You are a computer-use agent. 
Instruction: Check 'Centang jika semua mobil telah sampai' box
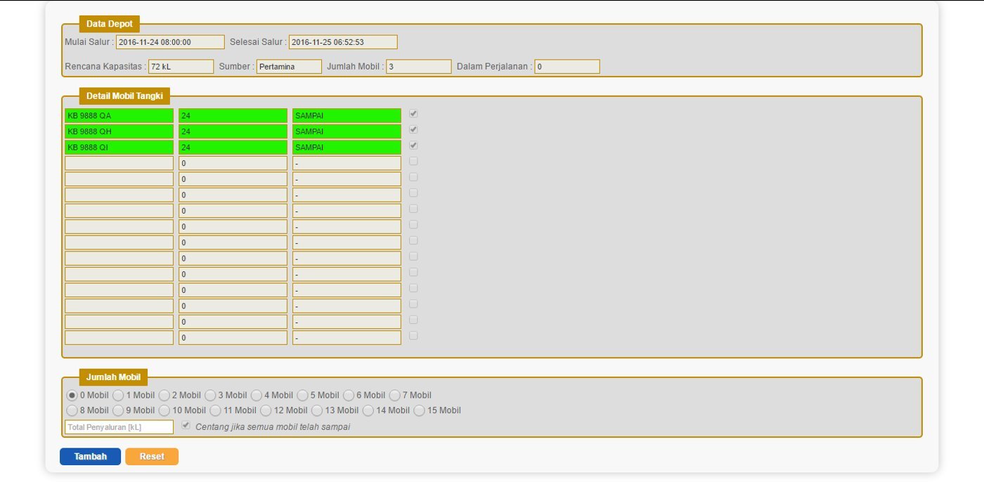click(186, 426)
